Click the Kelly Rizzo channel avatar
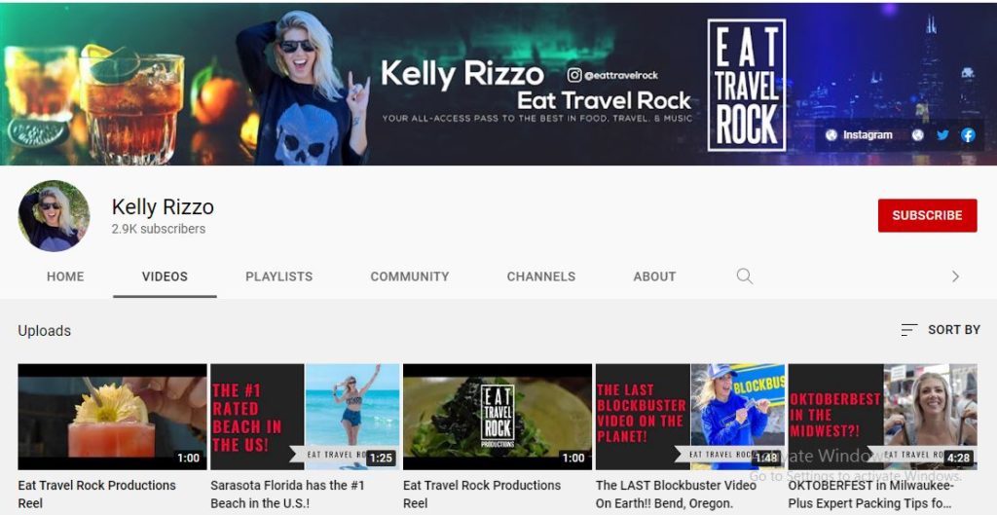Screen dimensions: 997x515 [x=55, y=216]
